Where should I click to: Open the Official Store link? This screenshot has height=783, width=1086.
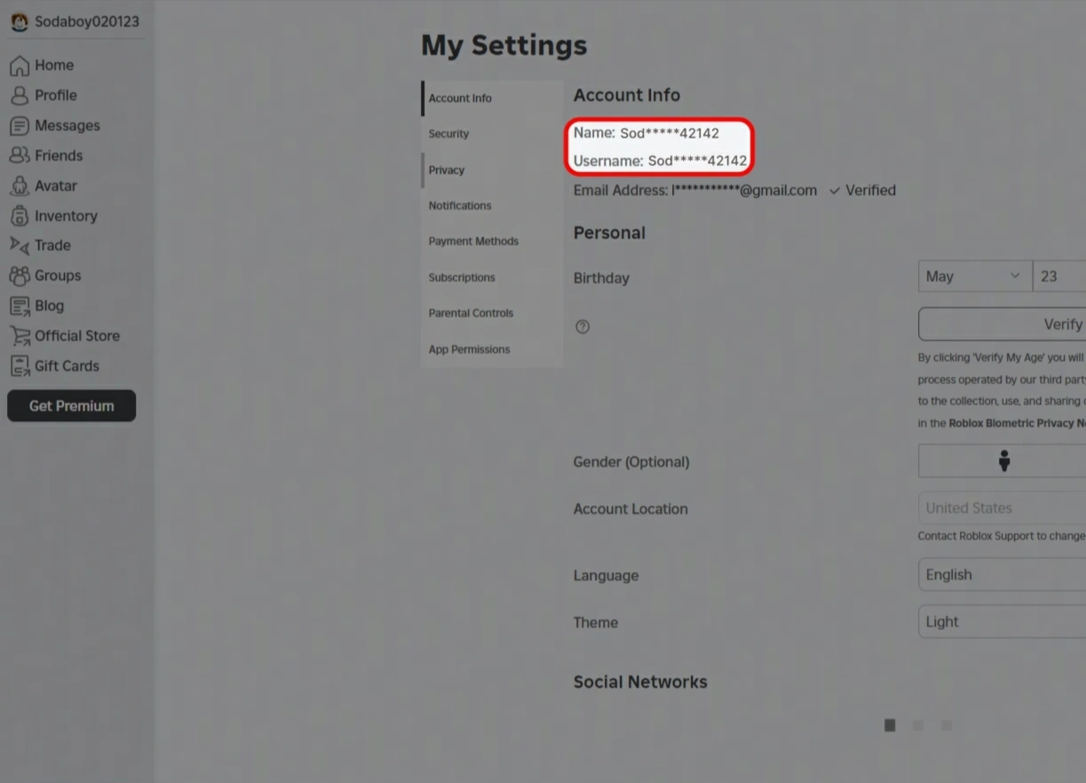coord(76,336)
